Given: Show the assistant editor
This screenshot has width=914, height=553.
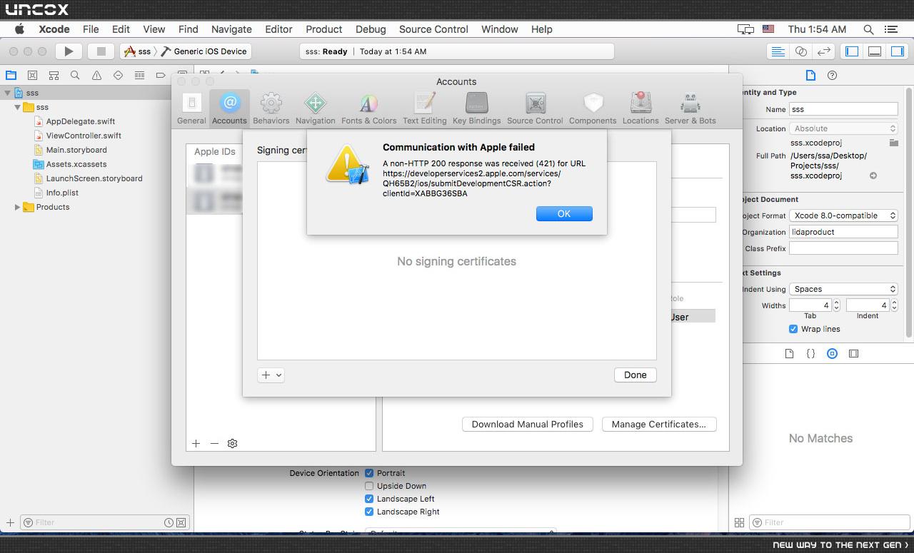Looking at the screenshot, I should pos(801,51).
